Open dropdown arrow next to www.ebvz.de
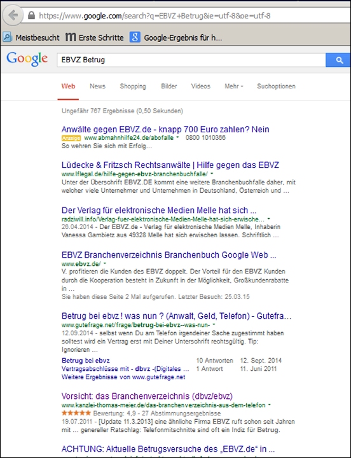 [105, 264]
